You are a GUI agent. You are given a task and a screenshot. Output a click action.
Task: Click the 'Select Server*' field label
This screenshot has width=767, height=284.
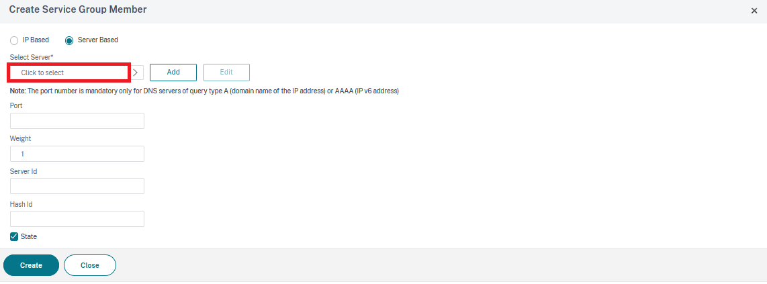click(x=32, y=58)
